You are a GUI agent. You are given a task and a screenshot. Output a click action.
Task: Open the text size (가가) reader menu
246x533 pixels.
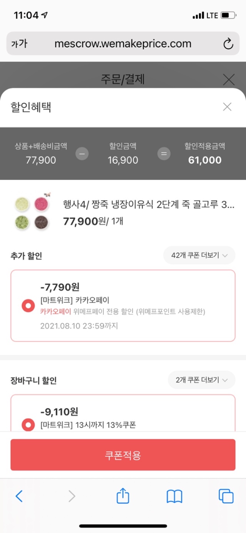click(19, 44)
